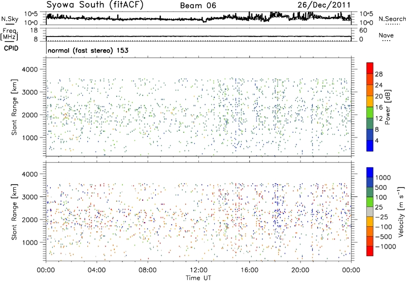This screenshot has width=406, height=281.
Task: Click the "28" power colorbar value
Action: tap(379, 74)
